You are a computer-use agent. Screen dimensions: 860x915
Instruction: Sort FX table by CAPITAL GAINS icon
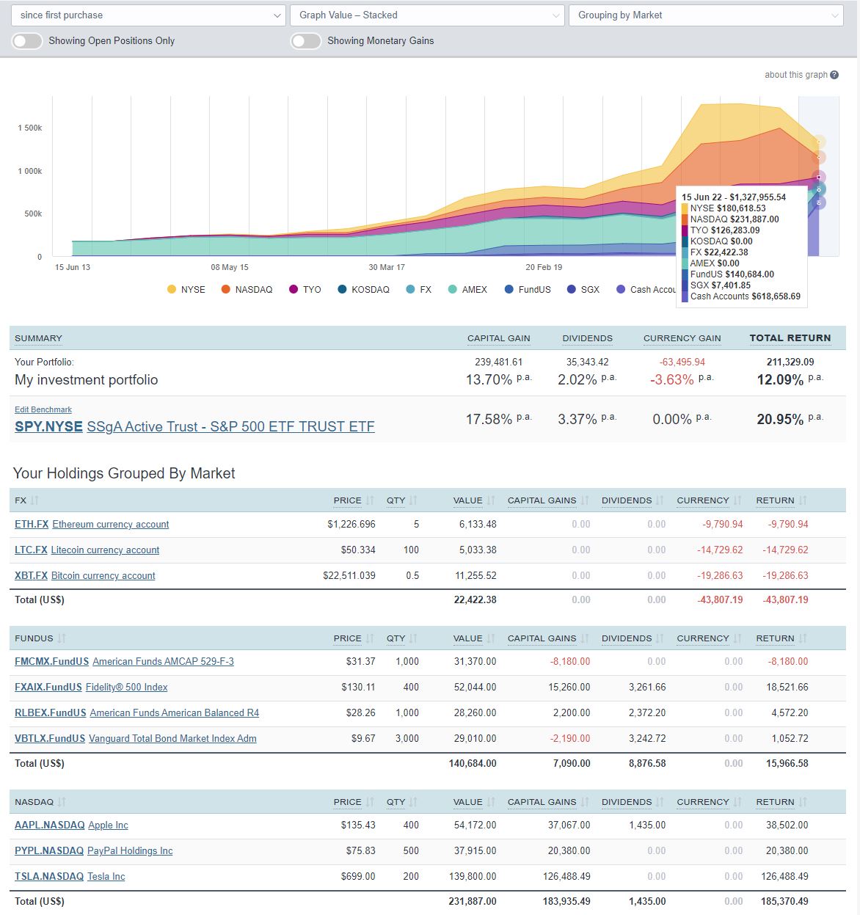(585, 500)
